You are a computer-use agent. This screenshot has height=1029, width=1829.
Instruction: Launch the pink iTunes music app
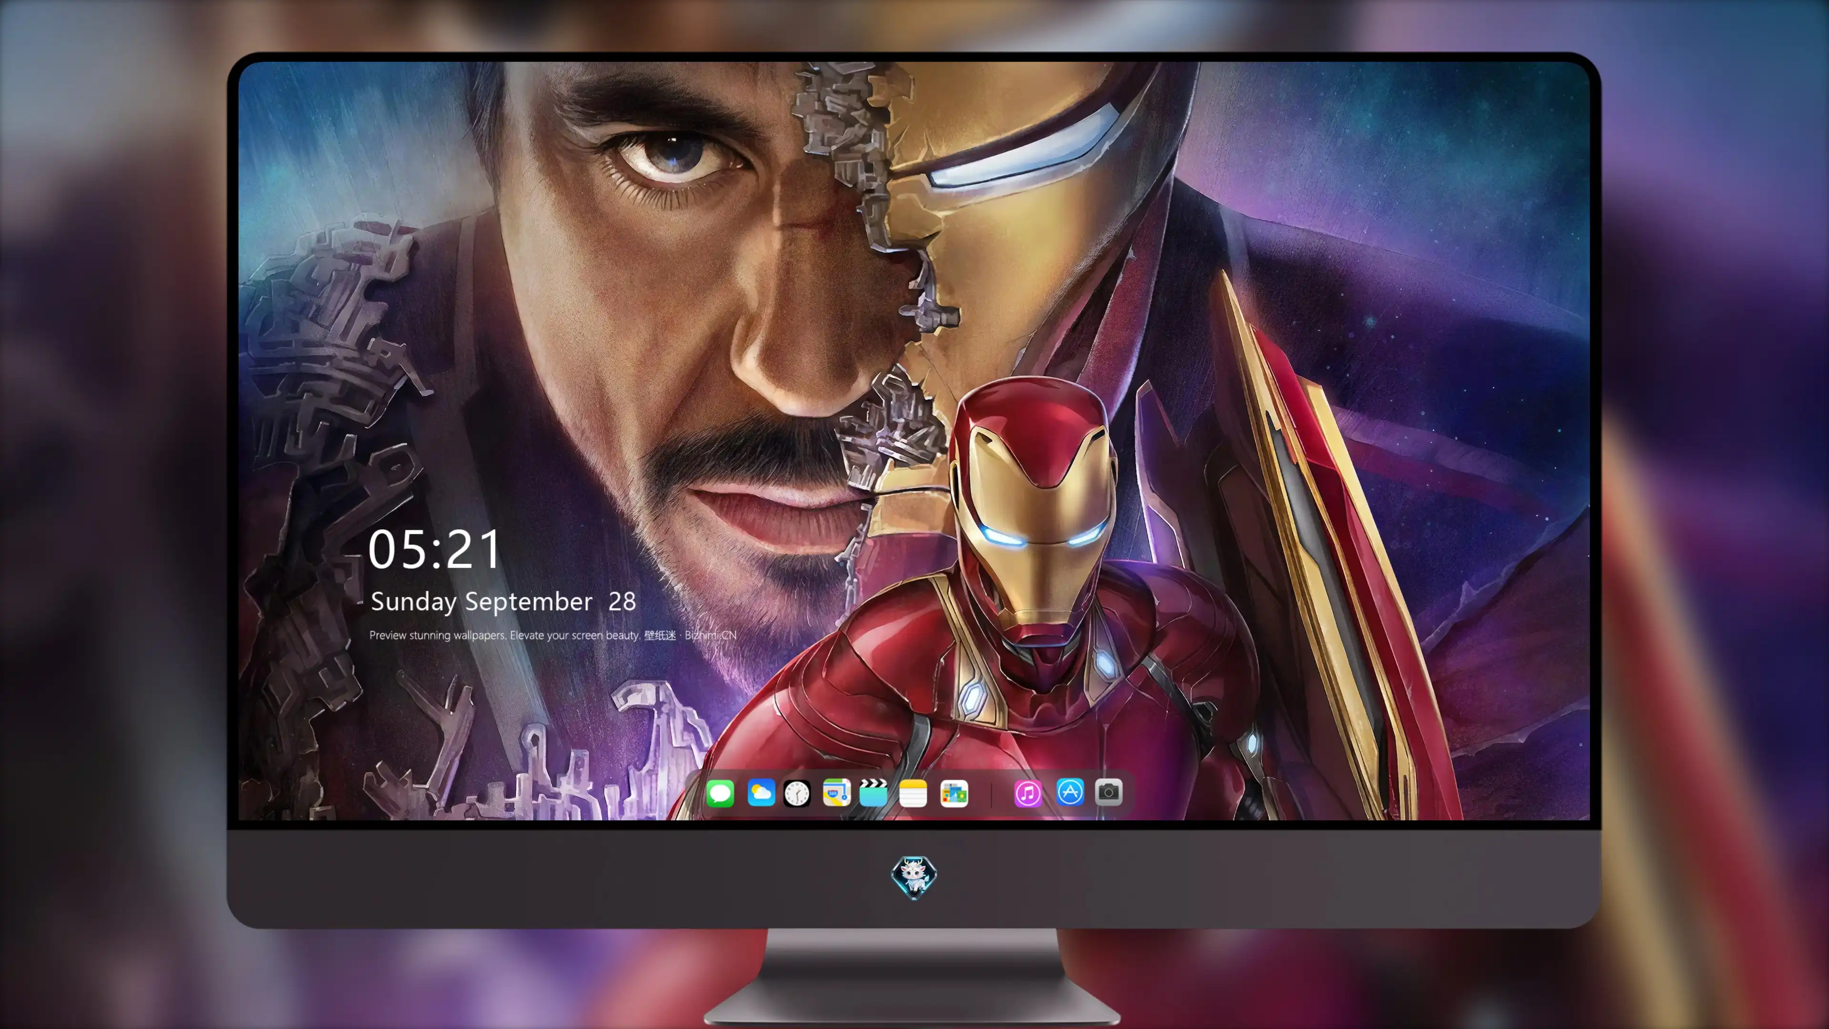point(1027,793)
